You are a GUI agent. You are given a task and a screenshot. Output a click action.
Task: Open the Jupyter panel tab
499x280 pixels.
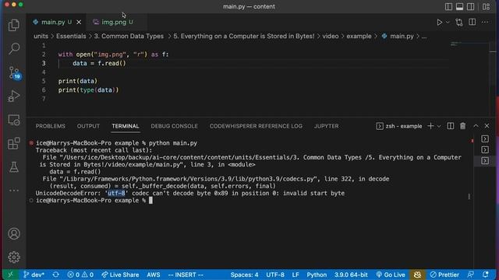tap(326, 126)
